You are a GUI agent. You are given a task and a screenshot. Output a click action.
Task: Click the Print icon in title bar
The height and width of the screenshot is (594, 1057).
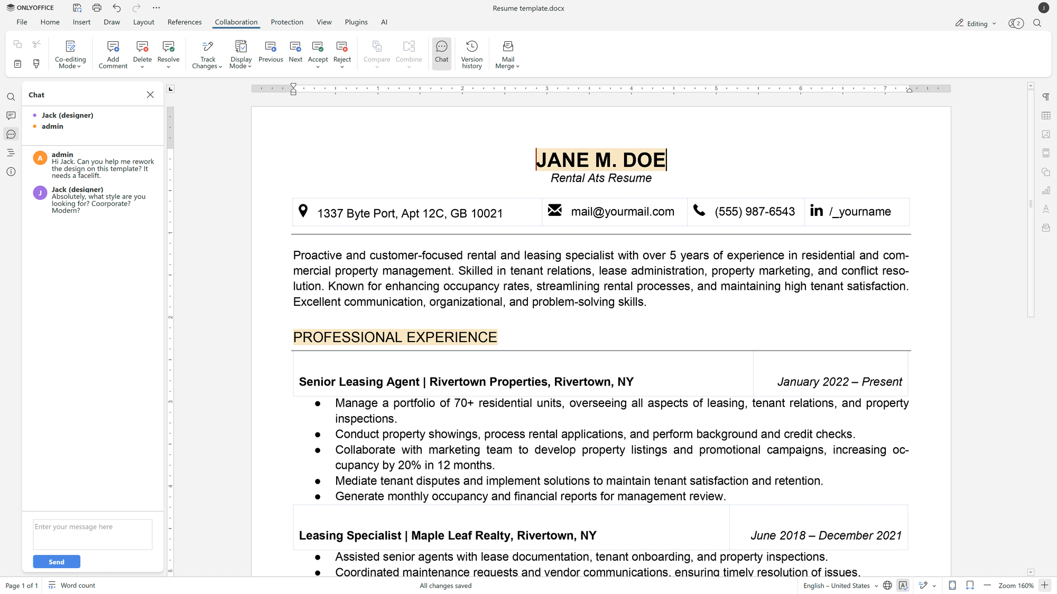[97, 8]
